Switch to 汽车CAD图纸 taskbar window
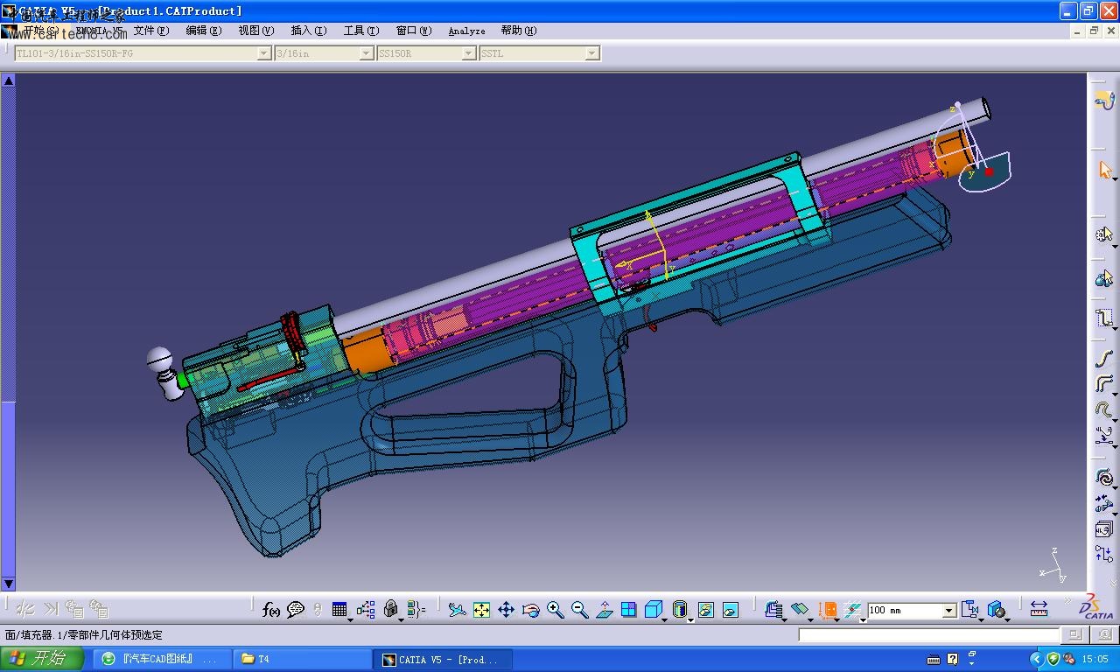This screenshot has width=1120, height=672. (x=162, y=659)
